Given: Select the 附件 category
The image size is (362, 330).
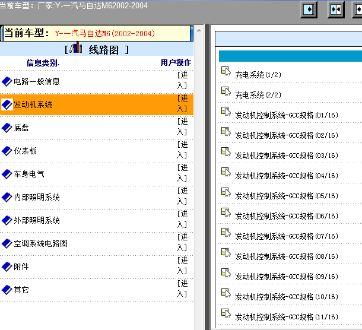Looking at the screenshot, I should coord(21,266).
